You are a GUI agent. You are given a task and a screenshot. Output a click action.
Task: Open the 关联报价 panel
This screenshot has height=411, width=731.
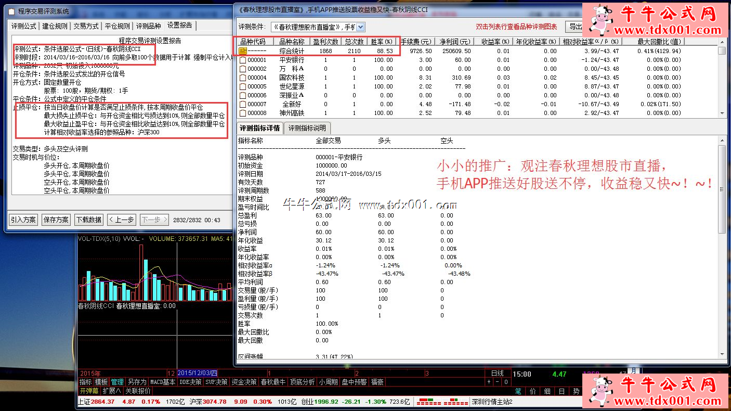tap(138, 391)
